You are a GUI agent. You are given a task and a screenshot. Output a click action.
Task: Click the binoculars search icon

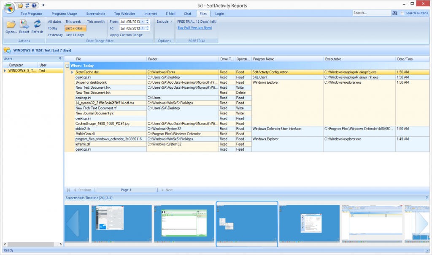tap(395, 13)
